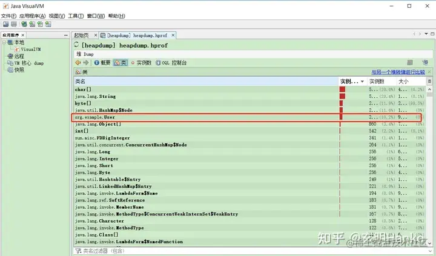Select the java.util.Hashtable$Entry row
Viewport: 436px width, 256px height.
point(249,179)
